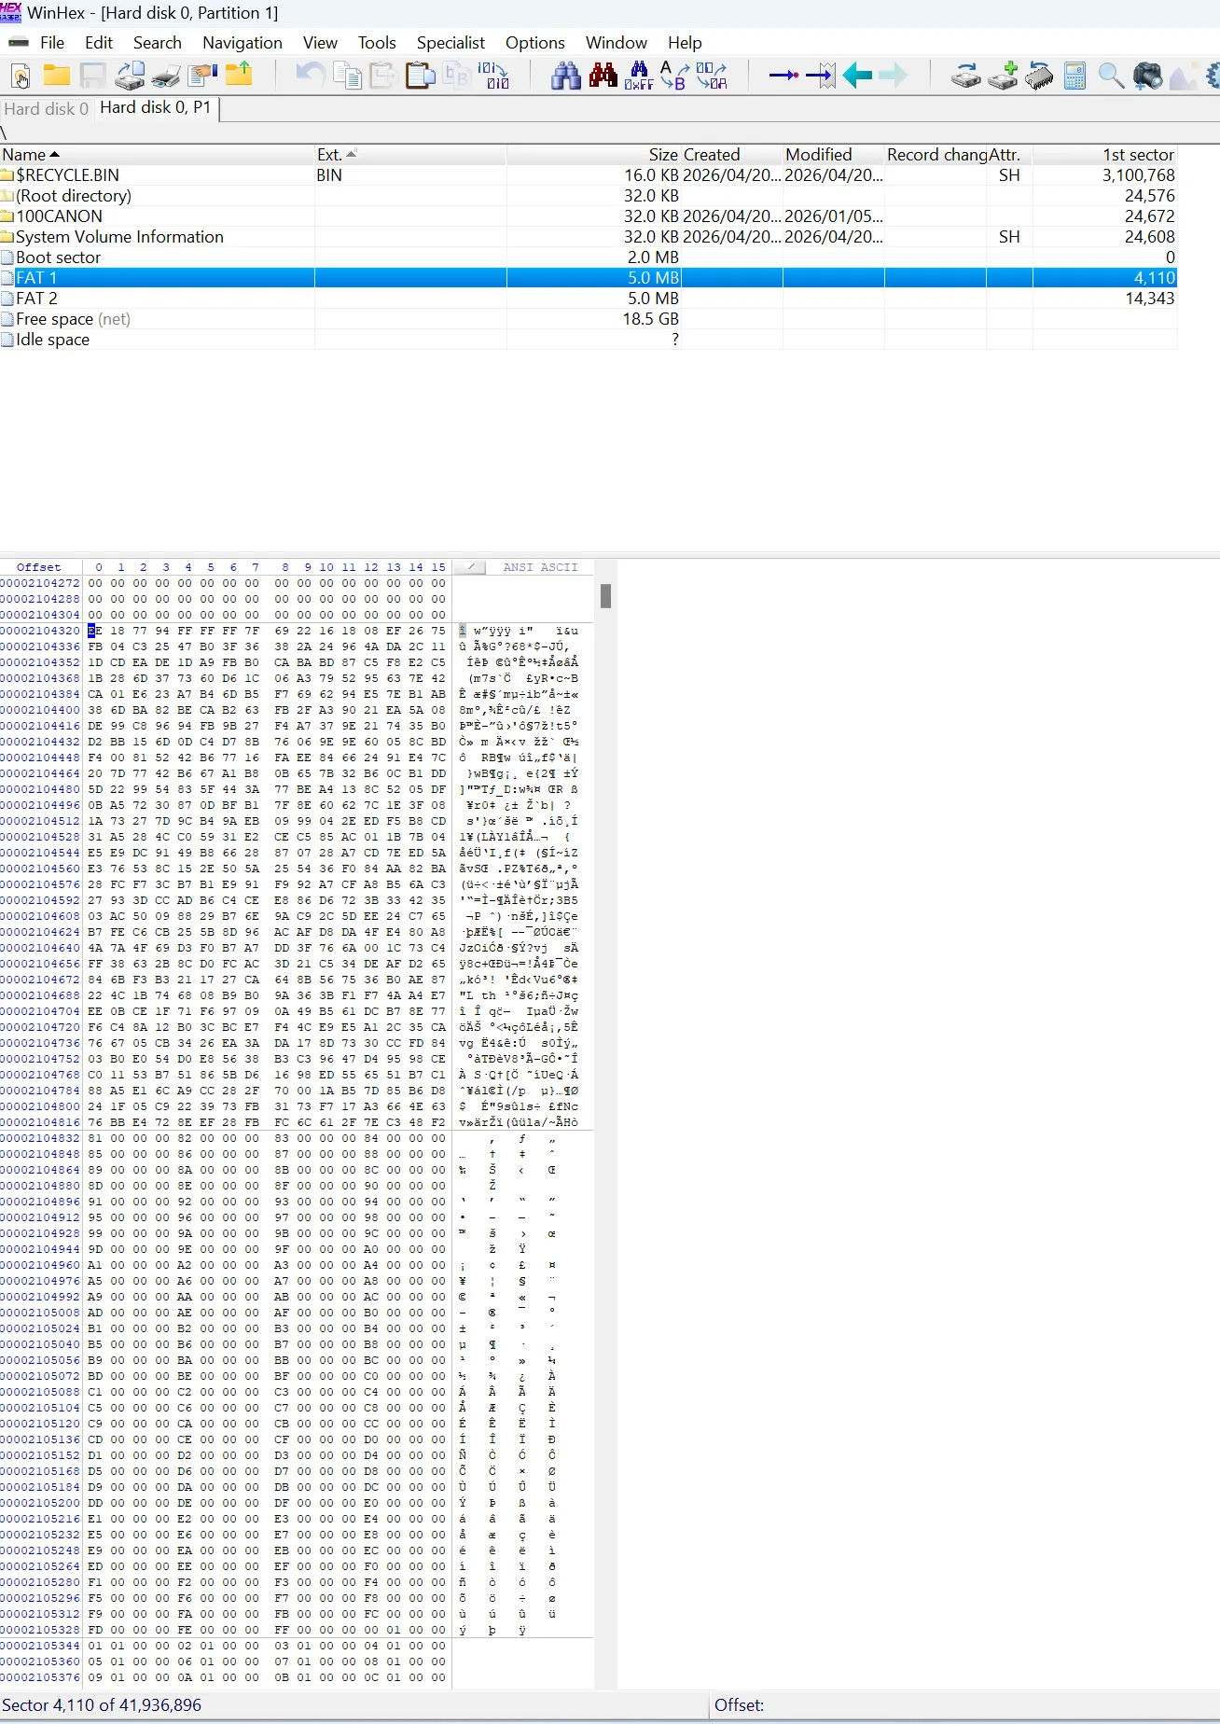Click the Copy Sector icon with two pages
Image resolution: width=1220 pixels, height=1724 pixels.
pos(347,76)
